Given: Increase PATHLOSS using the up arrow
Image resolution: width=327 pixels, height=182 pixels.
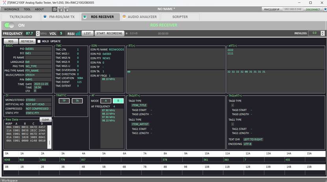Looking at the screenshot, I should point(322,32).
